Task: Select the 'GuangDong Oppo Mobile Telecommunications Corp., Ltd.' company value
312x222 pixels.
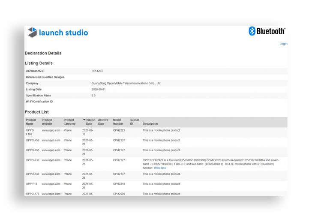Action: tap(126, 83)
